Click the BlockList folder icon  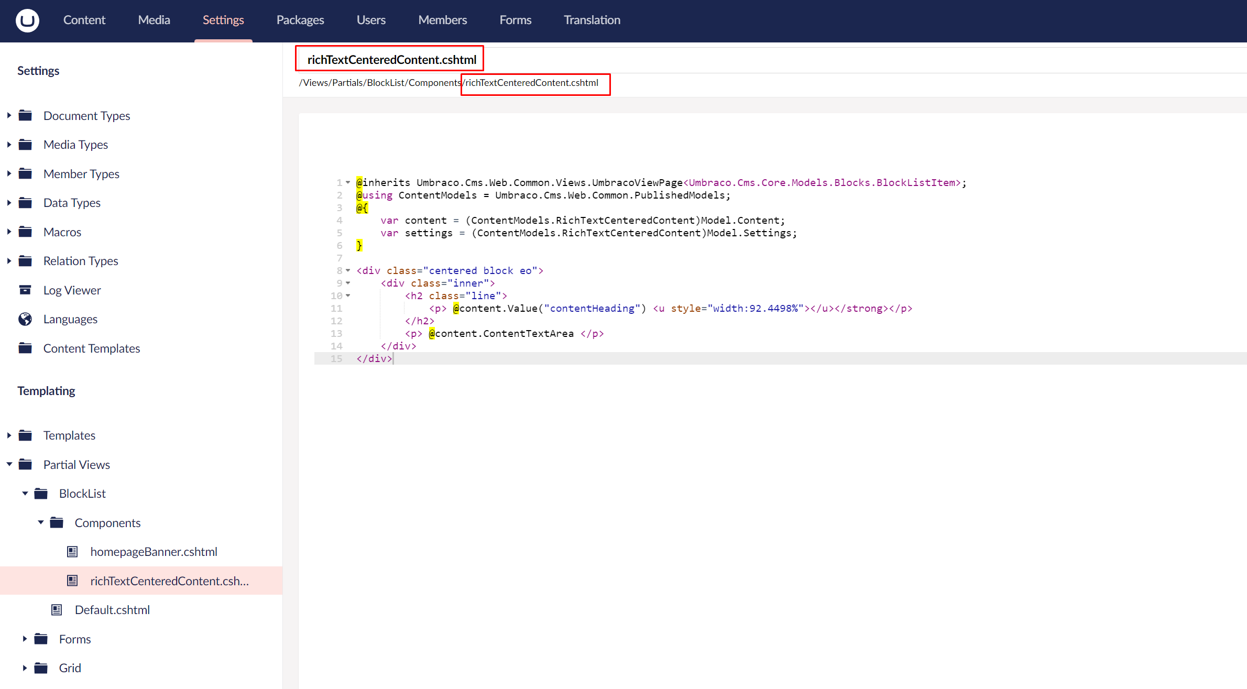click(x=41, y=494)
